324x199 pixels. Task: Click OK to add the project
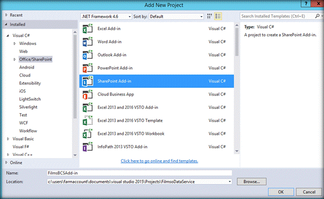[x=281, y=192]
